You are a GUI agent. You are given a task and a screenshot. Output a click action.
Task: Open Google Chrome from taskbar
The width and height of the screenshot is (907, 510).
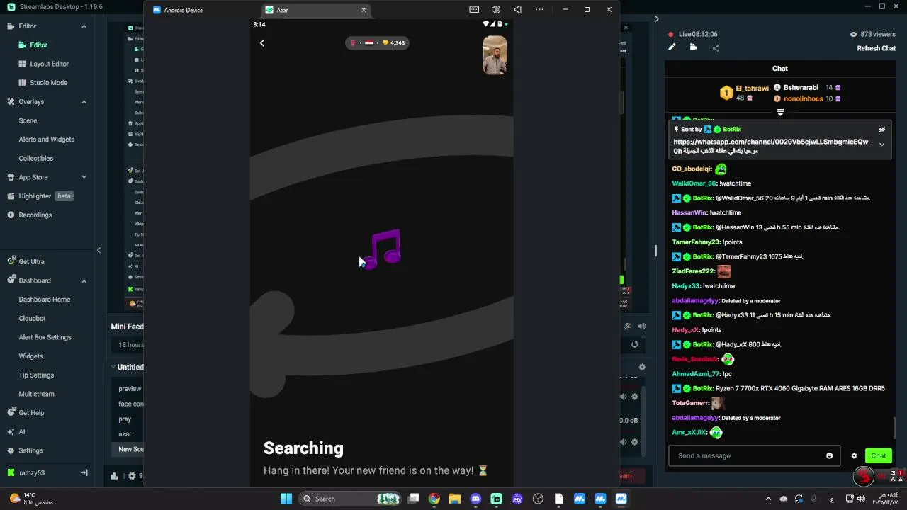[434, 499]
